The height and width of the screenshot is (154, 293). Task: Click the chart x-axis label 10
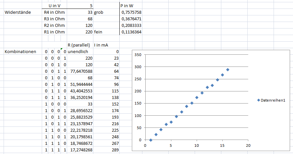pos(197,145)
